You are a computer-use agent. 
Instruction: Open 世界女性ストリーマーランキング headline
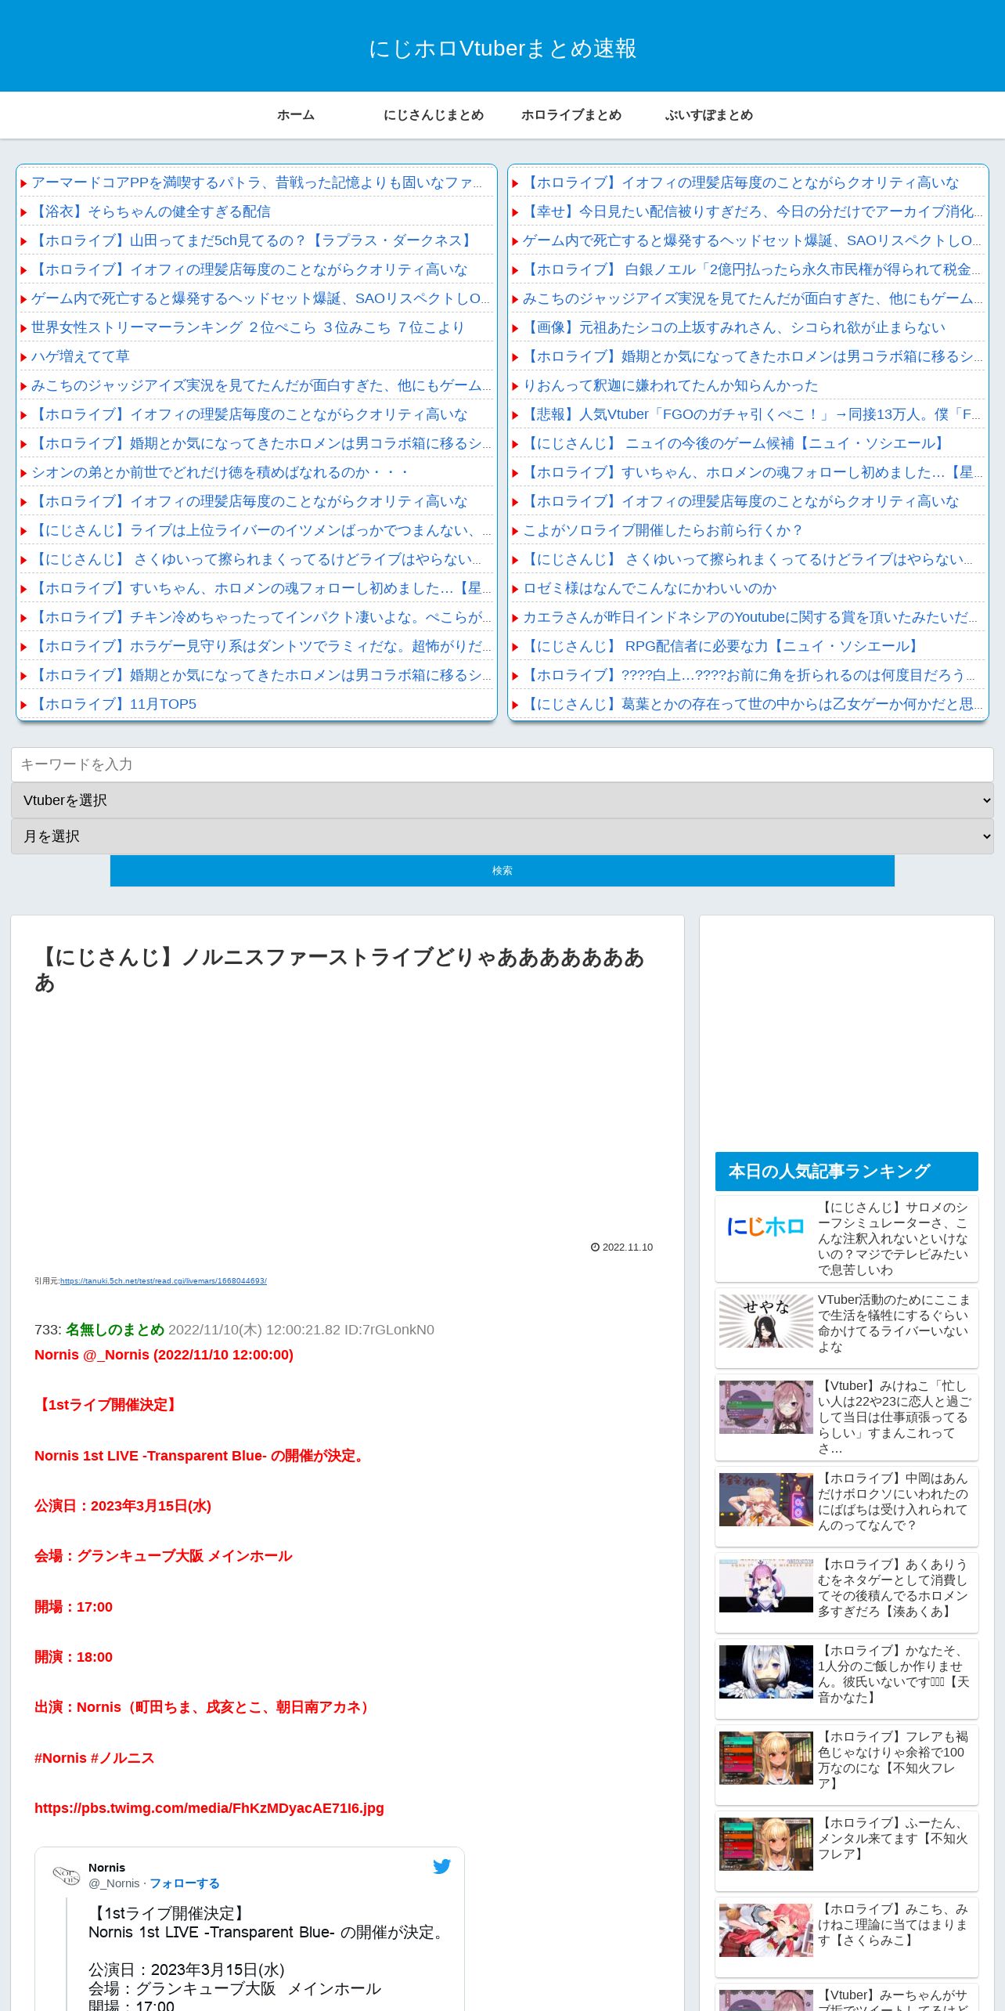[x=248, y=327]
